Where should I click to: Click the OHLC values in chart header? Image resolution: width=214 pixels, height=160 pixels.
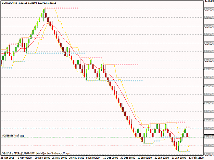coord(37,3)
